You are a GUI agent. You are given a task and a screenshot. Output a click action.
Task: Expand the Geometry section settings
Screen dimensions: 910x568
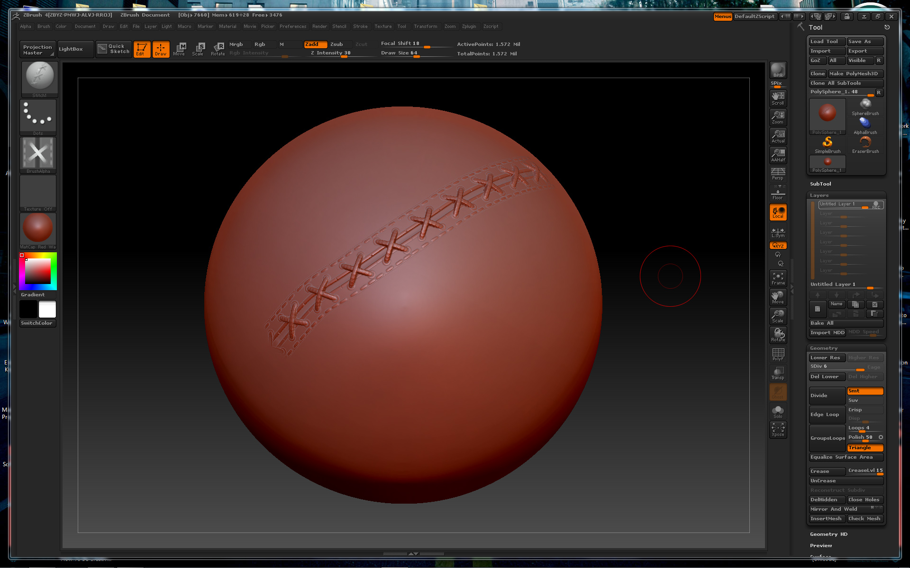pos(824,347)
